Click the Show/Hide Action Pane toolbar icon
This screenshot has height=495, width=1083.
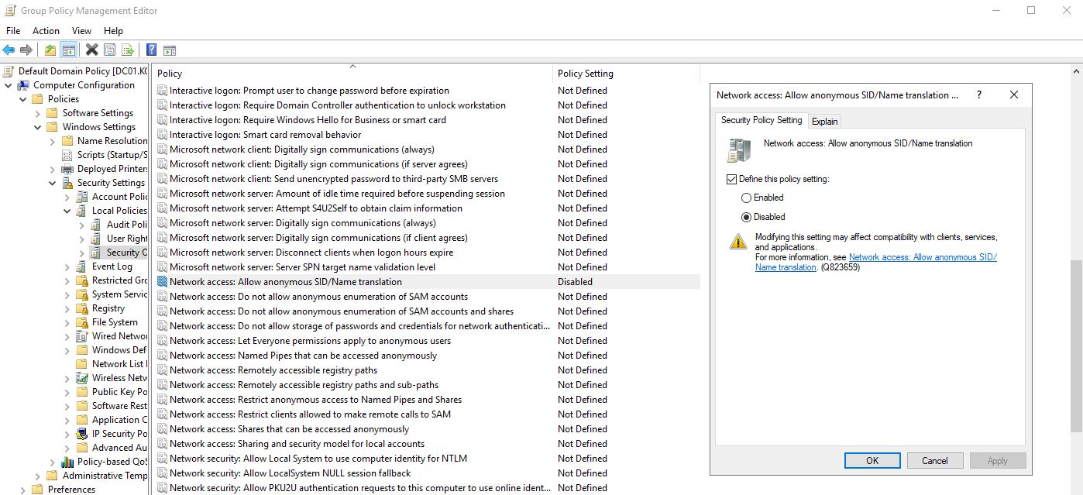point(170,50)
